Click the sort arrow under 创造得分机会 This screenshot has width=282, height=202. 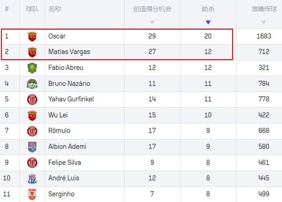tap(152, 22)
